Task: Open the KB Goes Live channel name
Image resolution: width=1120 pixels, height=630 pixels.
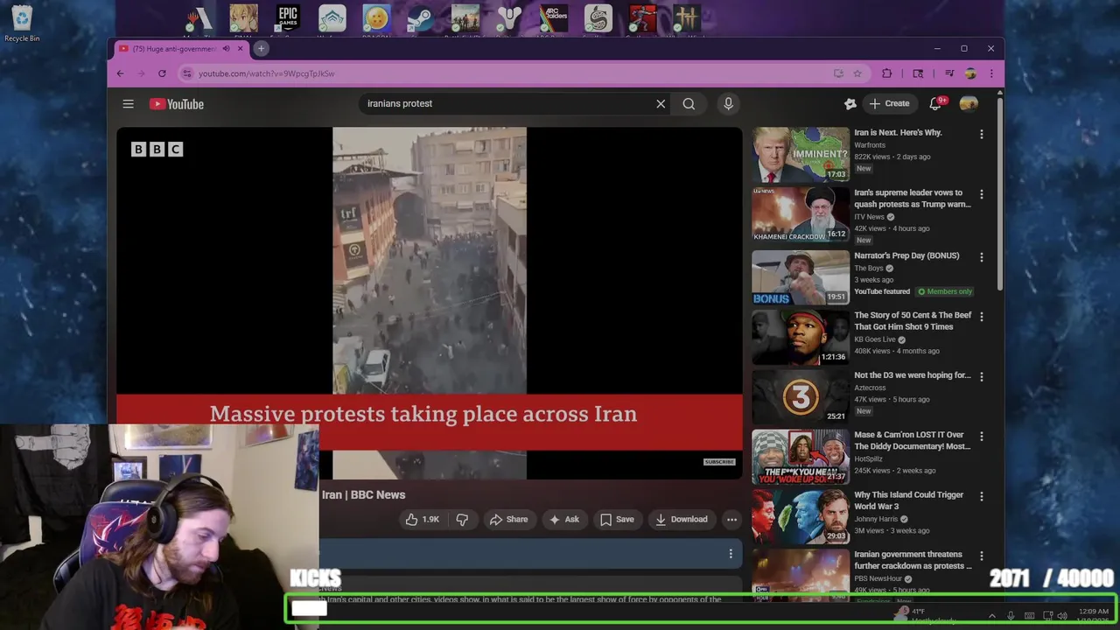Action: (x=875, y=339)
